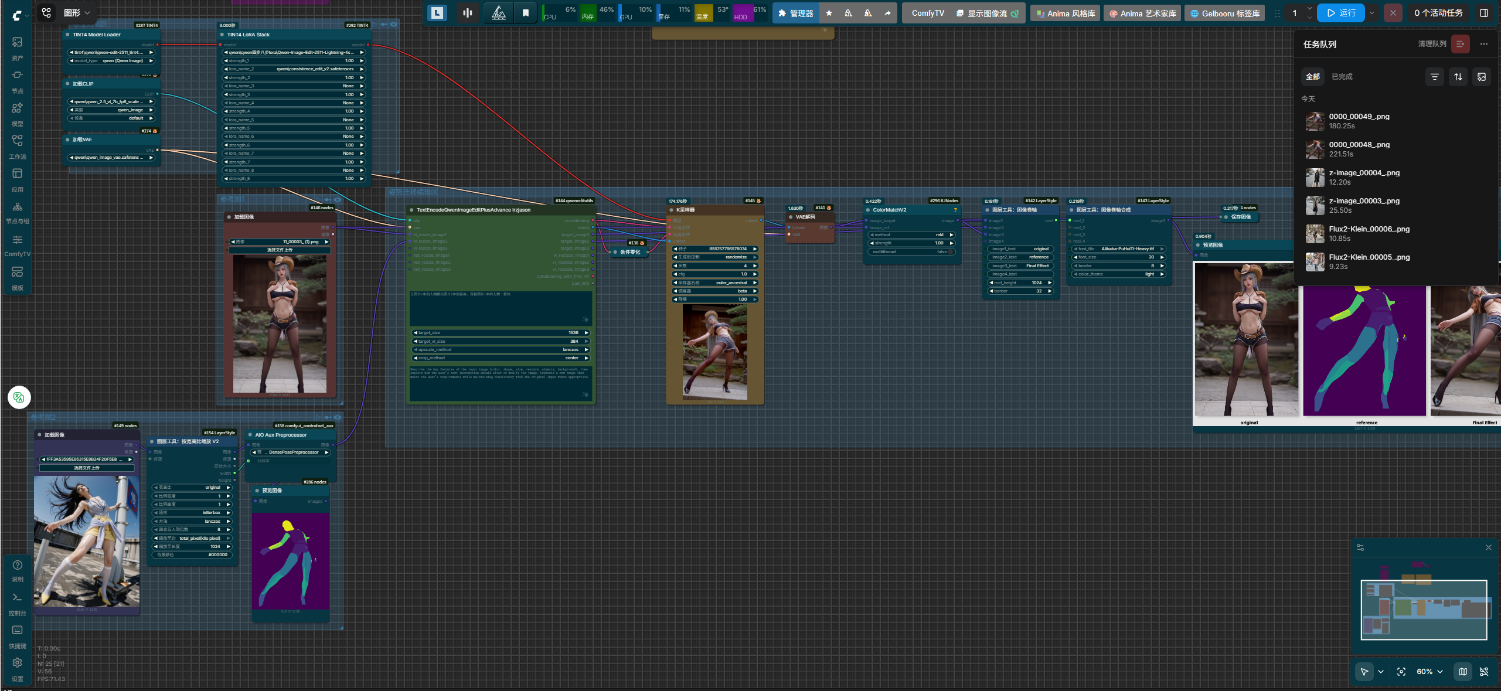
Task: Open the crop_method center dropdown
Action: tap(501, 358)
